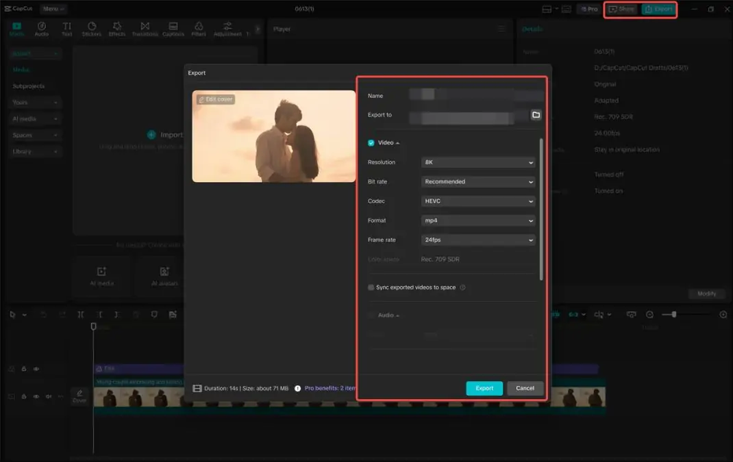The image size is (733, 462).
Task: Uncheck the Video checkbox
Action: click(x=371, y=143)
